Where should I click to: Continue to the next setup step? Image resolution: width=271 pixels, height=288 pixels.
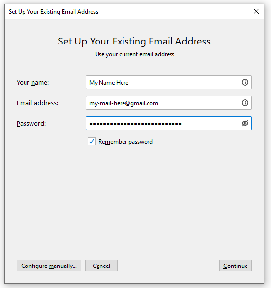235,266
